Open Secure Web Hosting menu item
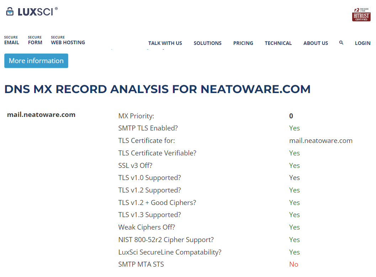Viewport: 376px width, 277px height. (68, 40)
